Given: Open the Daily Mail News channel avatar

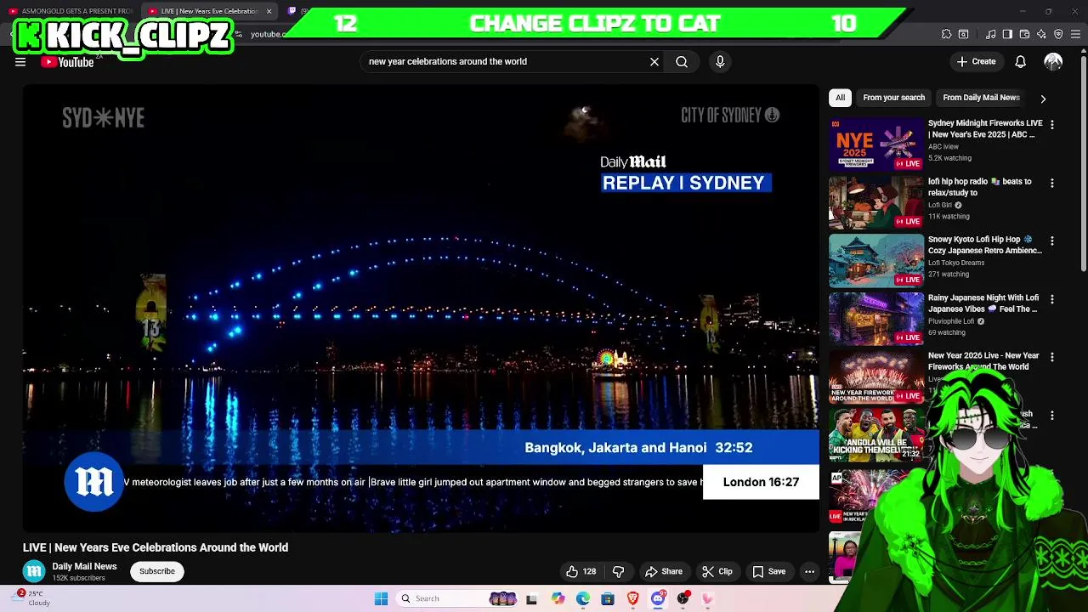Looking at the screenshot, I should (x=34, y=571).
